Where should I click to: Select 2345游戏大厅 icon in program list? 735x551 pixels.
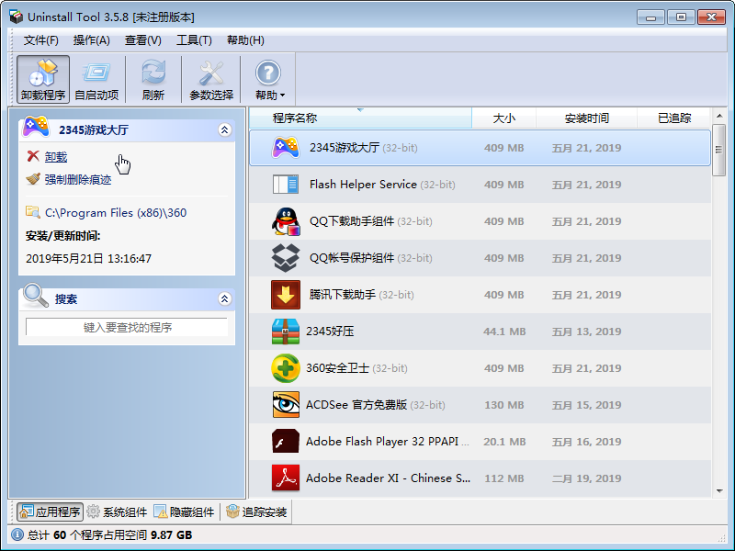coord(286,148)
